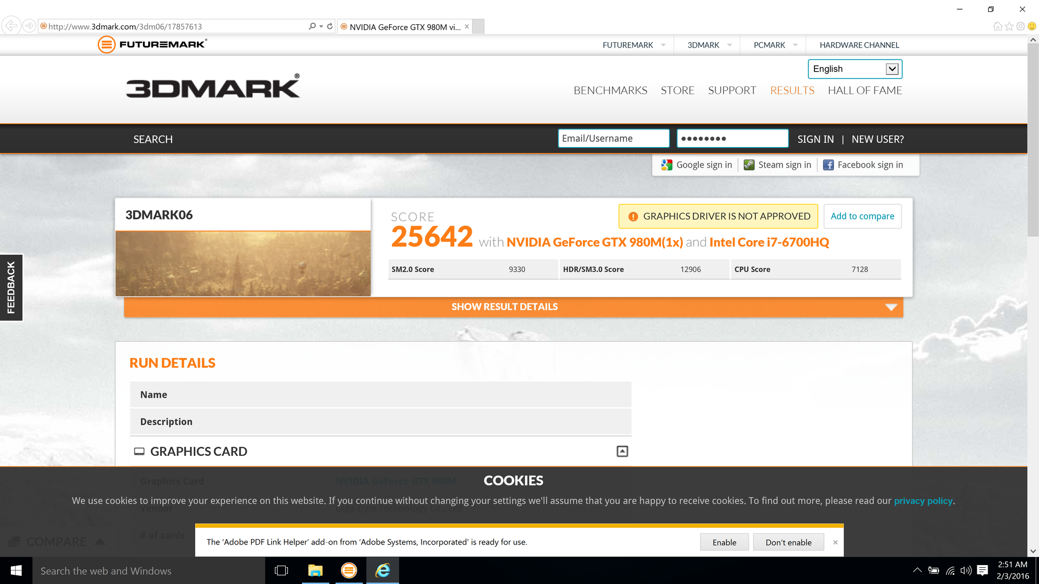Go to the HALL OF FAME section
Image resolution: width=1039 pixels, height=584 pixels.
pos(864,90)
